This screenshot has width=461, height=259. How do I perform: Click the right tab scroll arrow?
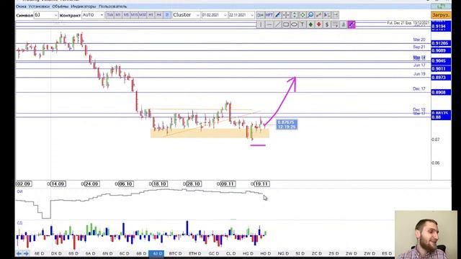(26, 253)
